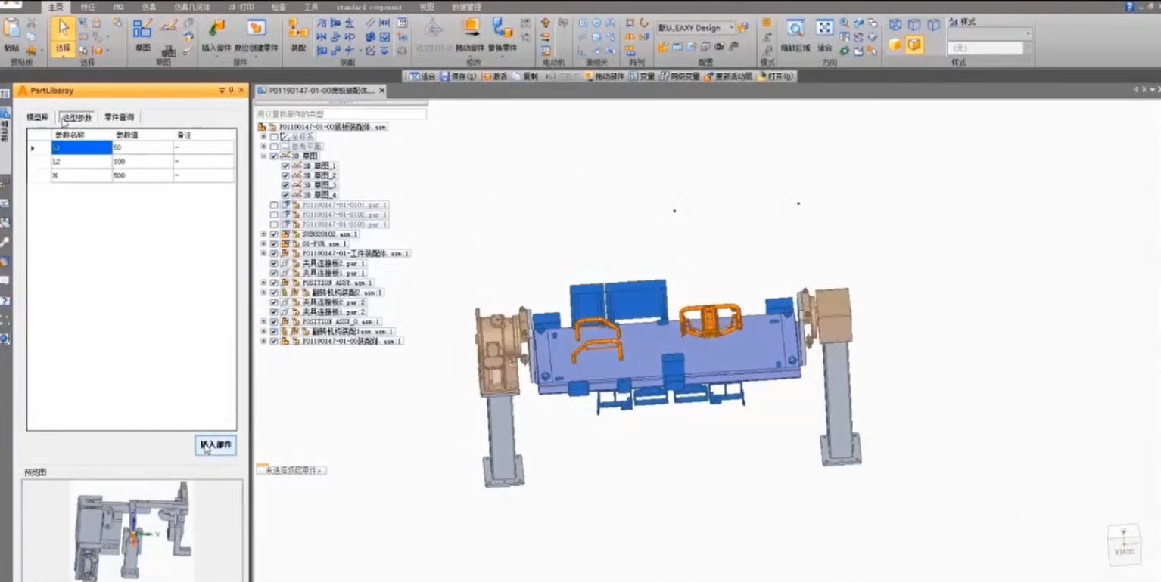This screenshot has height=582, width=1161.
Task: Click the 拖动部件 drag component icon
Action: (471, 35)
